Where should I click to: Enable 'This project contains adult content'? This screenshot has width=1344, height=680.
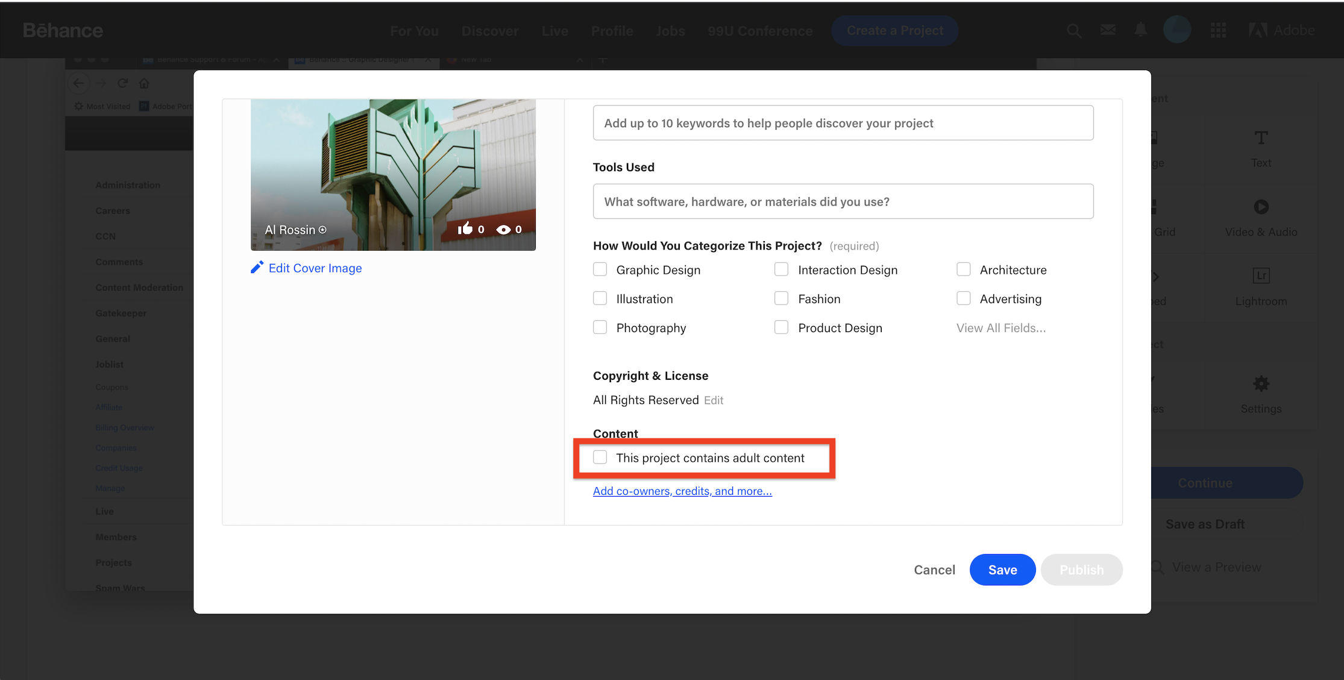pyautogui.click(x=600, y=458)
